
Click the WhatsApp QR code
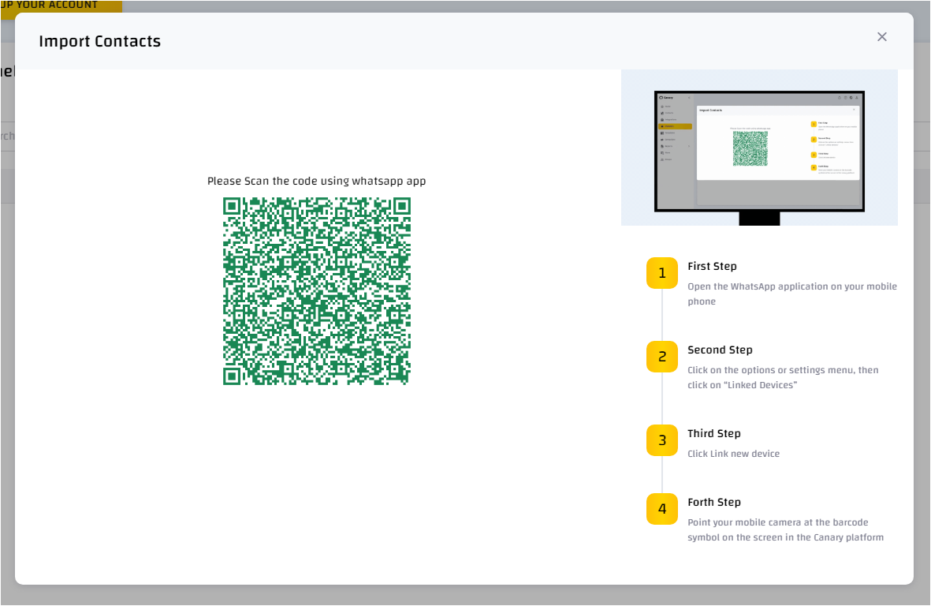coord(316,291)
